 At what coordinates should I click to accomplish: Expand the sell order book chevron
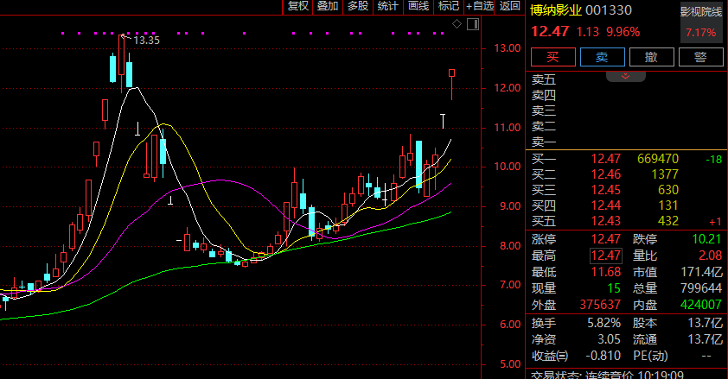(x=626, y=76)
